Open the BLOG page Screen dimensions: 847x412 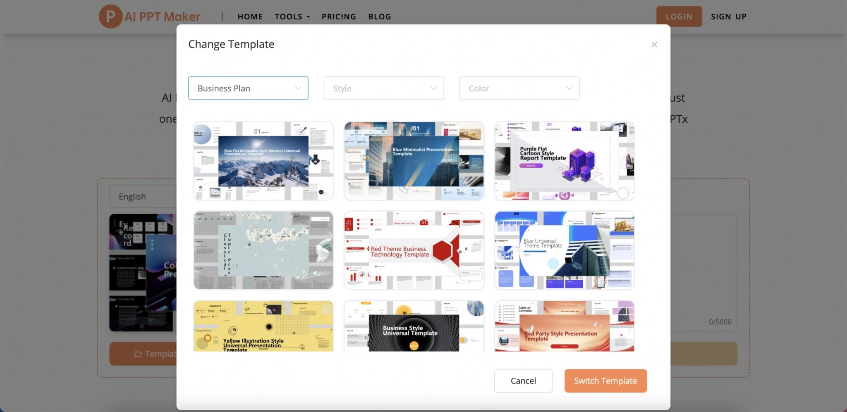point(379,17)
